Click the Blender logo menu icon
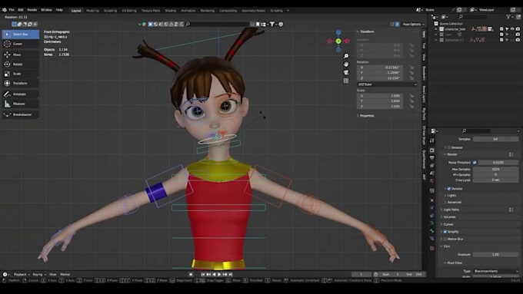 (x=5, y=10)
